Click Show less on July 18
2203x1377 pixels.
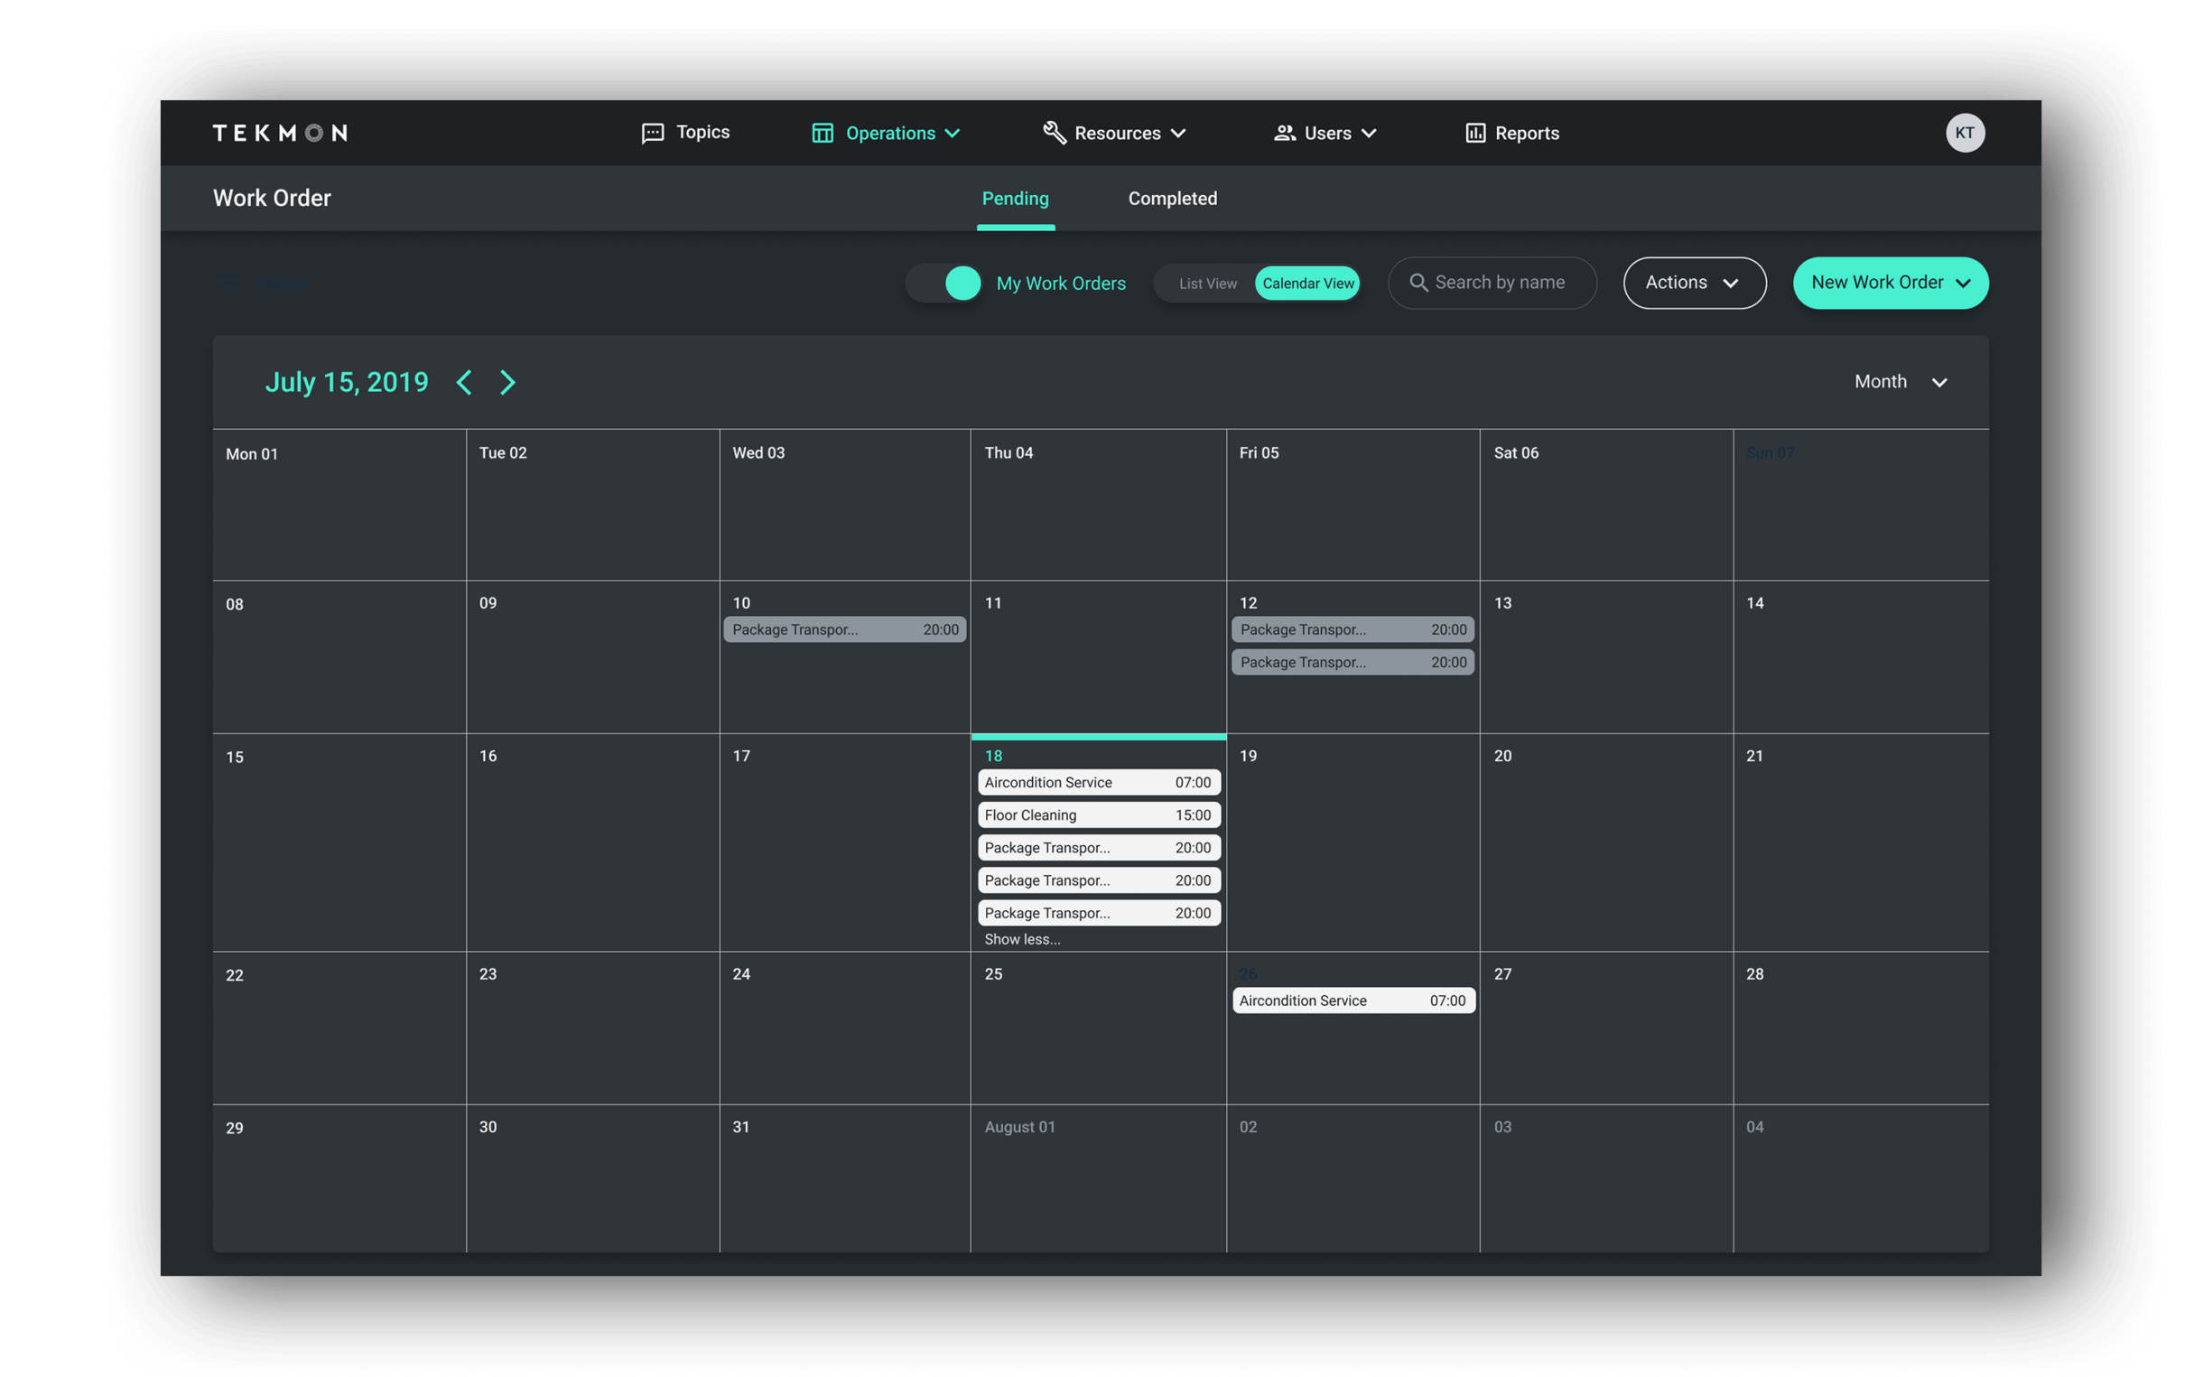click(1022, 939)
